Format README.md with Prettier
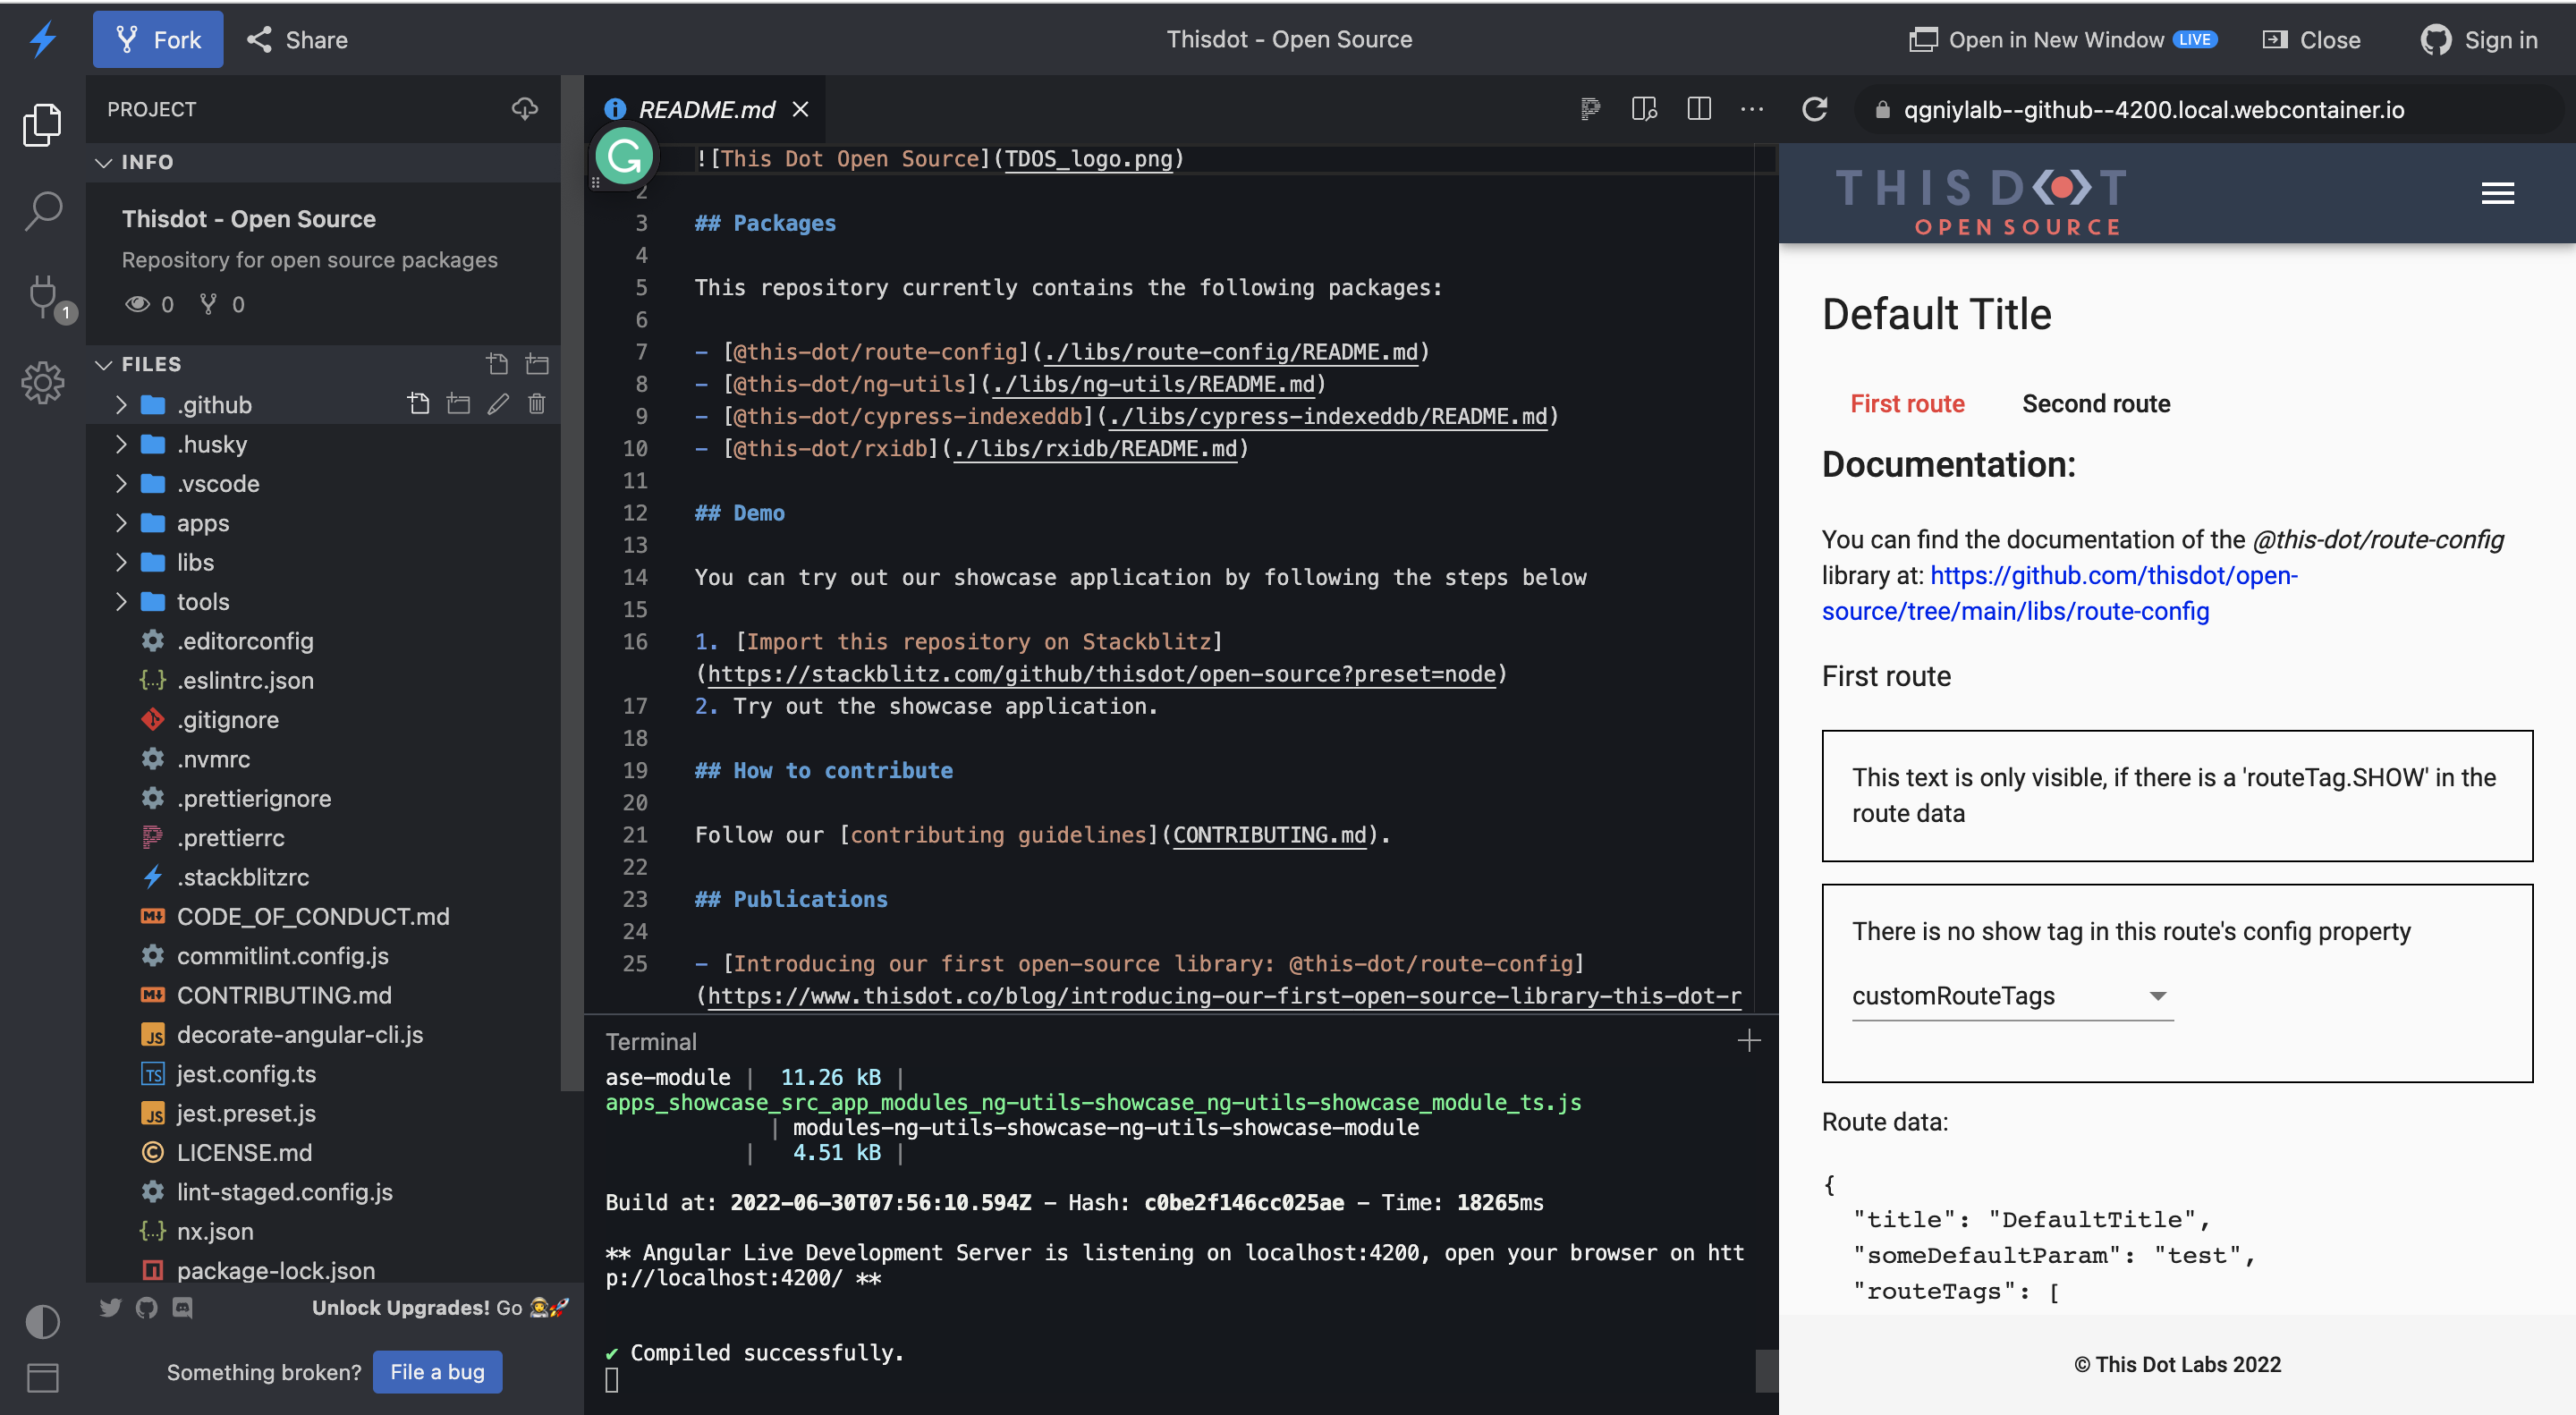This screenshot has width=2576, height=1415. coord(1590,109)
